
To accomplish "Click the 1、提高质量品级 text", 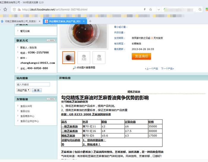I will (94, 140).
